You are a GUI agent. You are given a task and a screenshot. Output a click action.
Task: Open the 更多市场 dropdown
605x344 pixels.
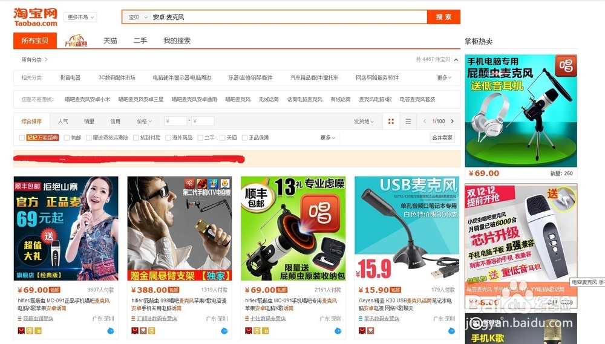click(80, 17)
